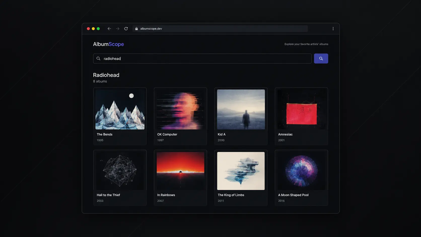421x237 pixels.
Task: Open The Bends album cover
Action: pyautogui.click(x=120, y=109)
